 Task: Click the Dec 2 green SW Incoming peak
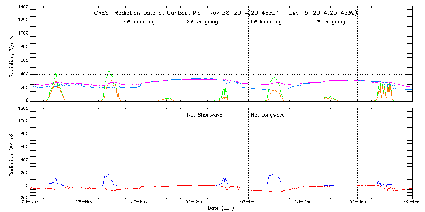pos(274,78)
